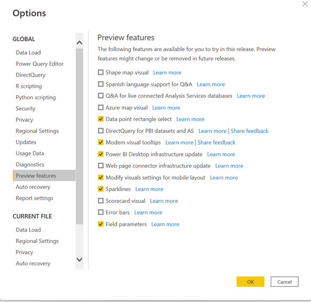This screenshot has height=302, width=311.
Task: Open Learn more for Q&A live connected databases
Action: [x=251, y=96]
